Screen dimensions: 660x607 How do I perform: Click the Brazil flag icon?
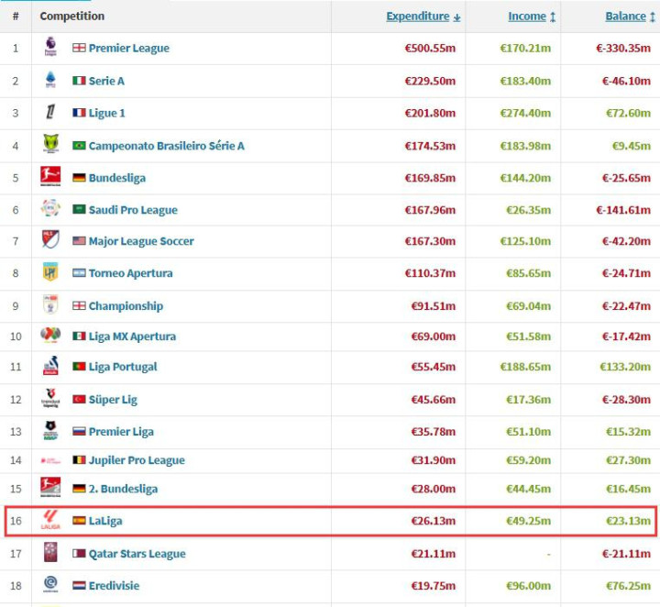coord(79,146)
